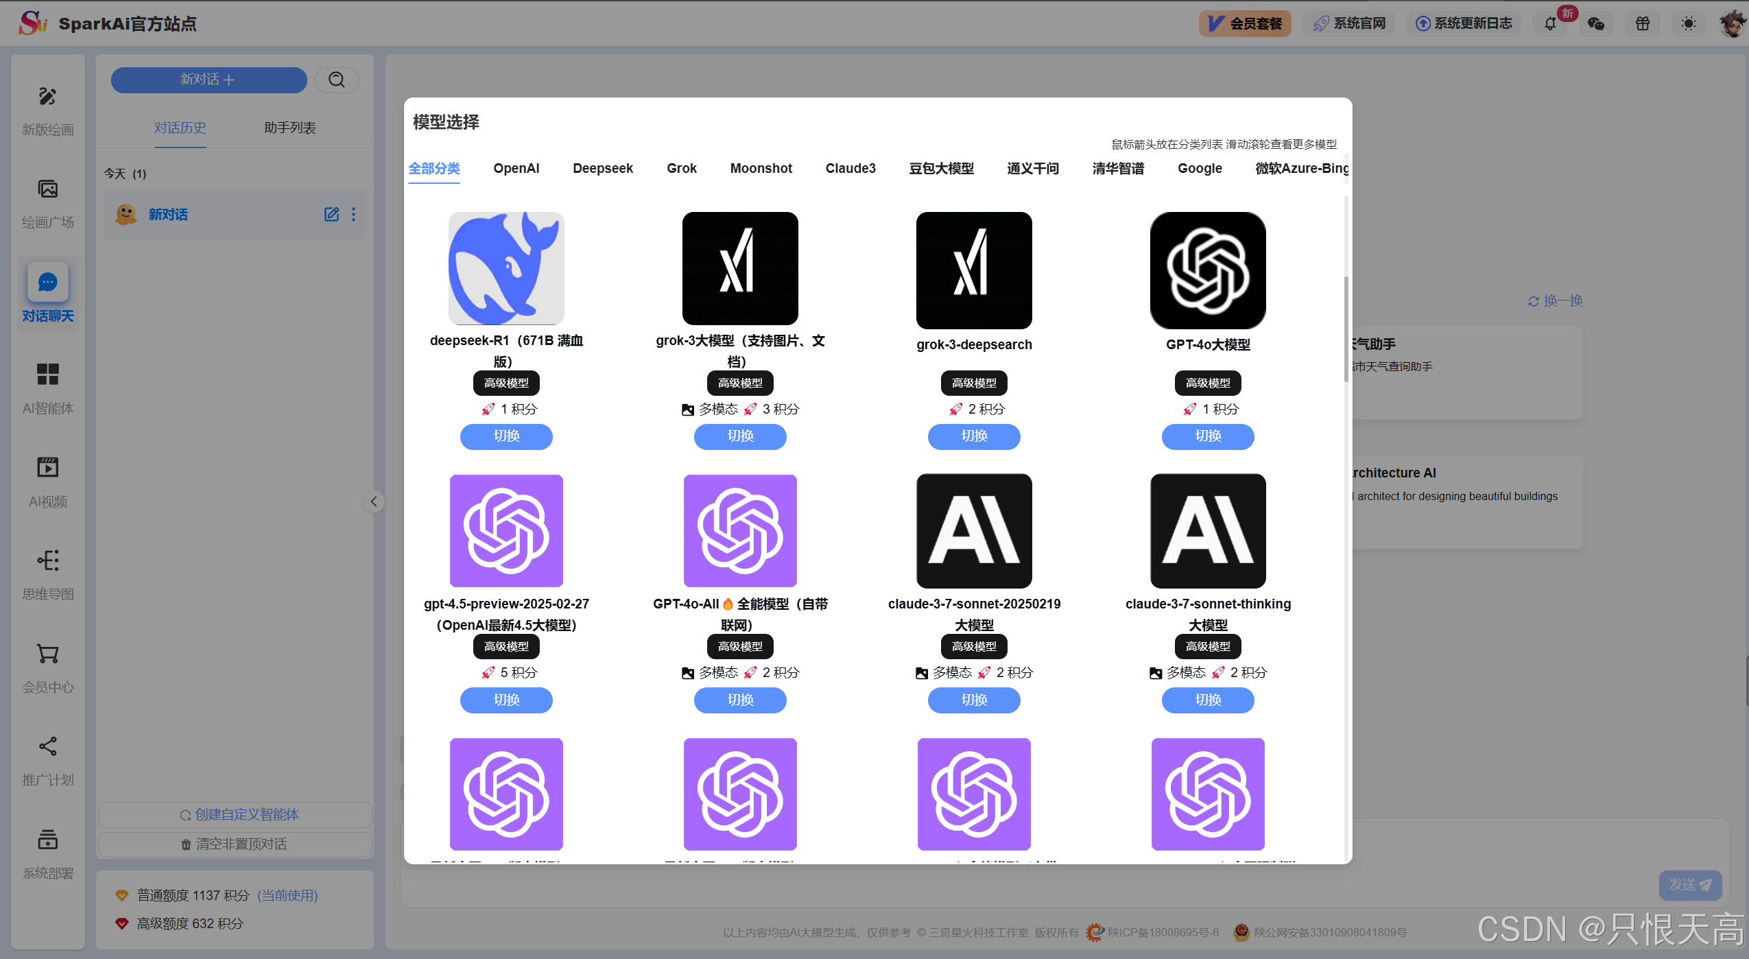The image size is (1749, 959).
Task: Open the 会员中心 shopping cart icon
Action: click(47, 654)
